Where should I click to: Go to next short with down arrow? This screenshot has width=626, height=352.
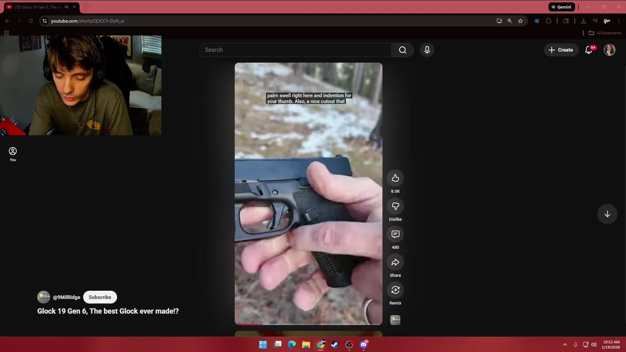pos(607,214)
